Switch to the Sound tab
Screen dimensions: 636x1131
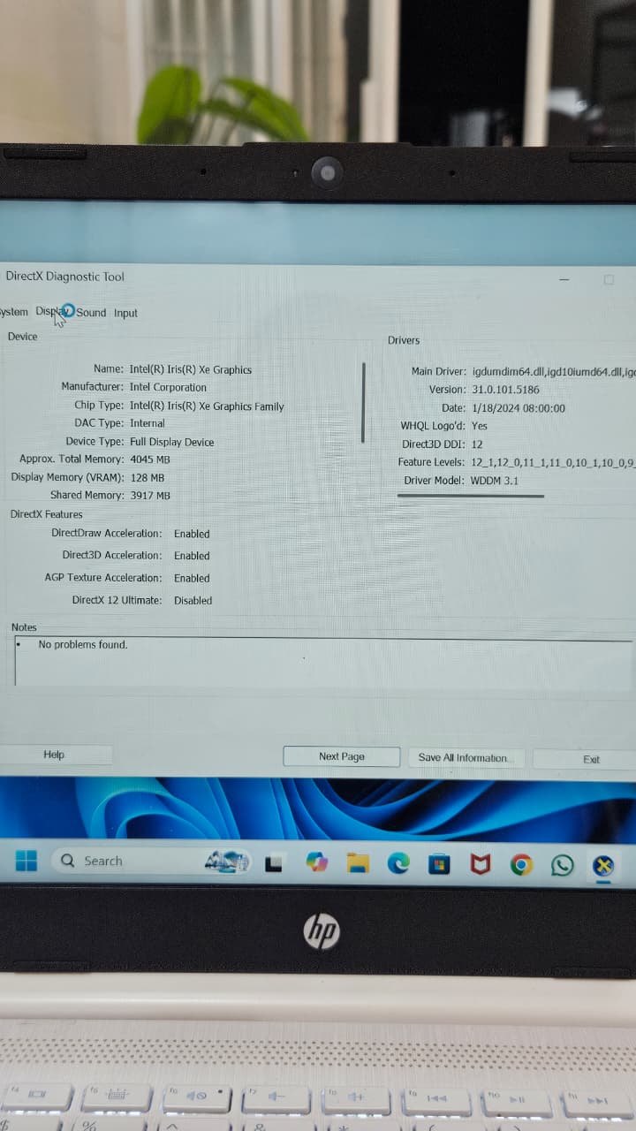click(91, 313)
